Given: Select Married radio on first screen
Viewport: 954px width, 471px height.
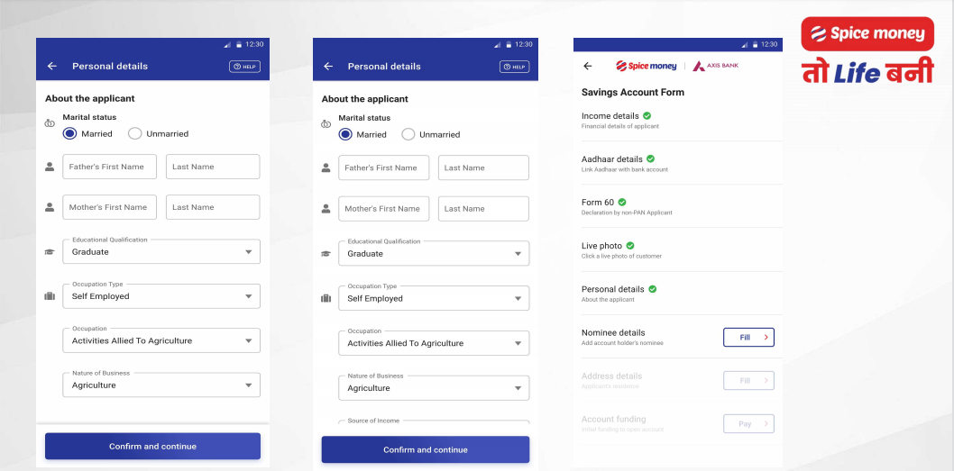Looking at the screenshot, I should [x=70, y=133].
